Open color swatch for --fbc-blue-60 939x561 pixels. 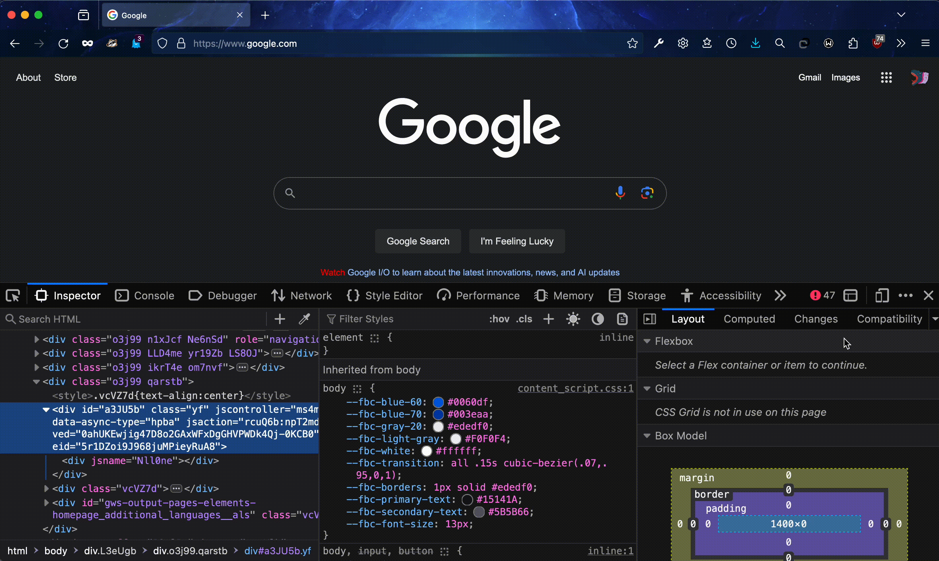(438, 402)
